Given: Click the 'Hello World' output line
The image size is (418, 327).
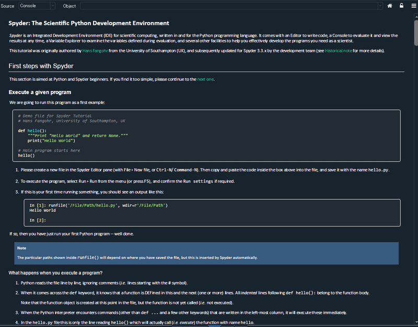Looking at the screenshot, I should click(43, 210).
